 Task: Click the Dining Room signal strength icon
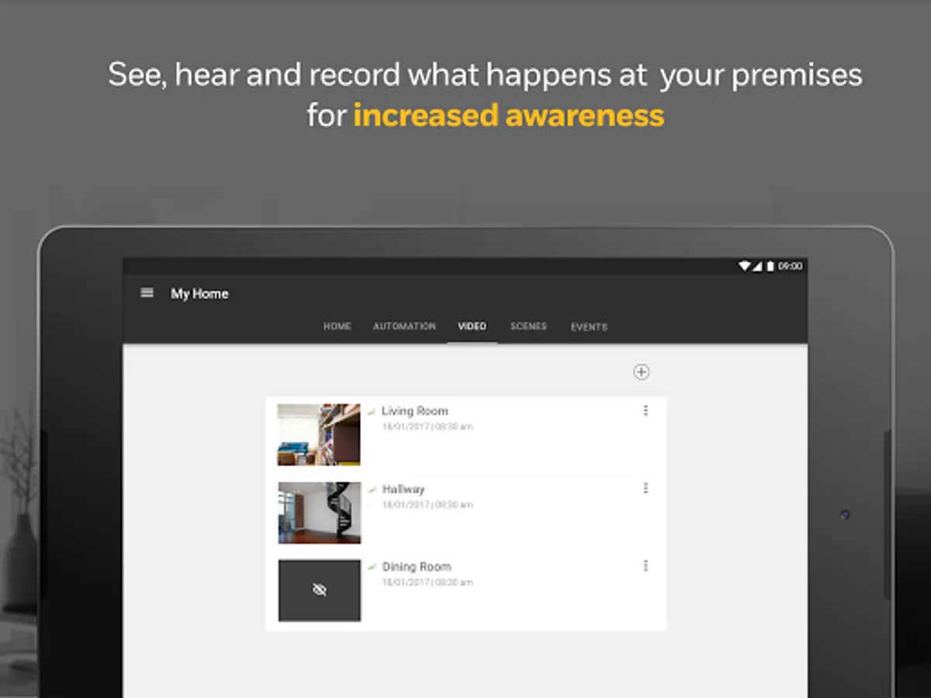[x=372, y=566]
